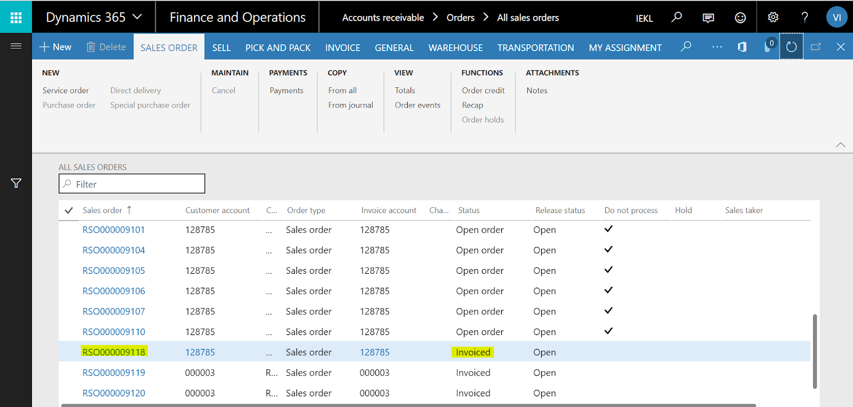Click the IEKL company selector
The image size is (853, 407).
pyautogui.click(x=644, y=18)
